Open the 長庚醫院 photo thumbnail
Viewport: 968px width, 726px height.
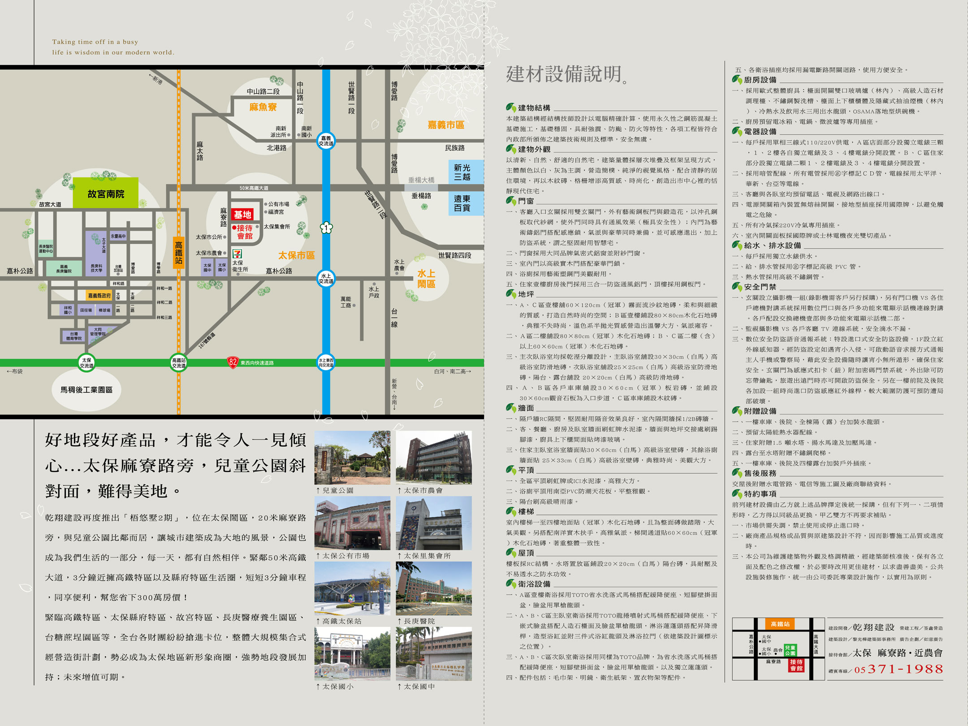coord(433,588)
